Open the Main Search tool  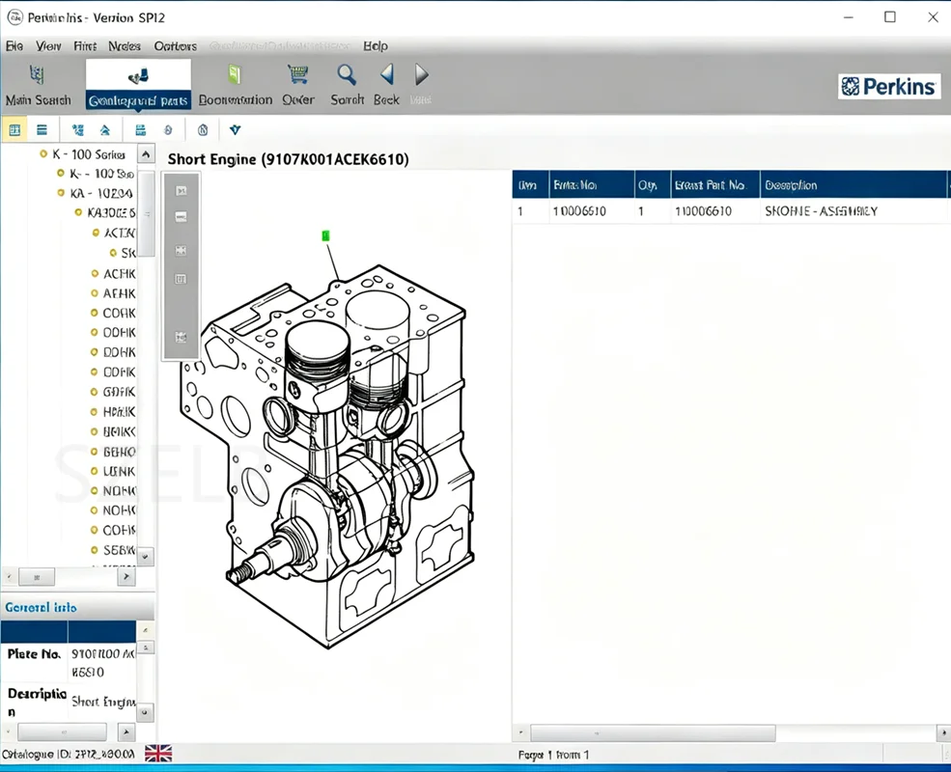[38, 85]
